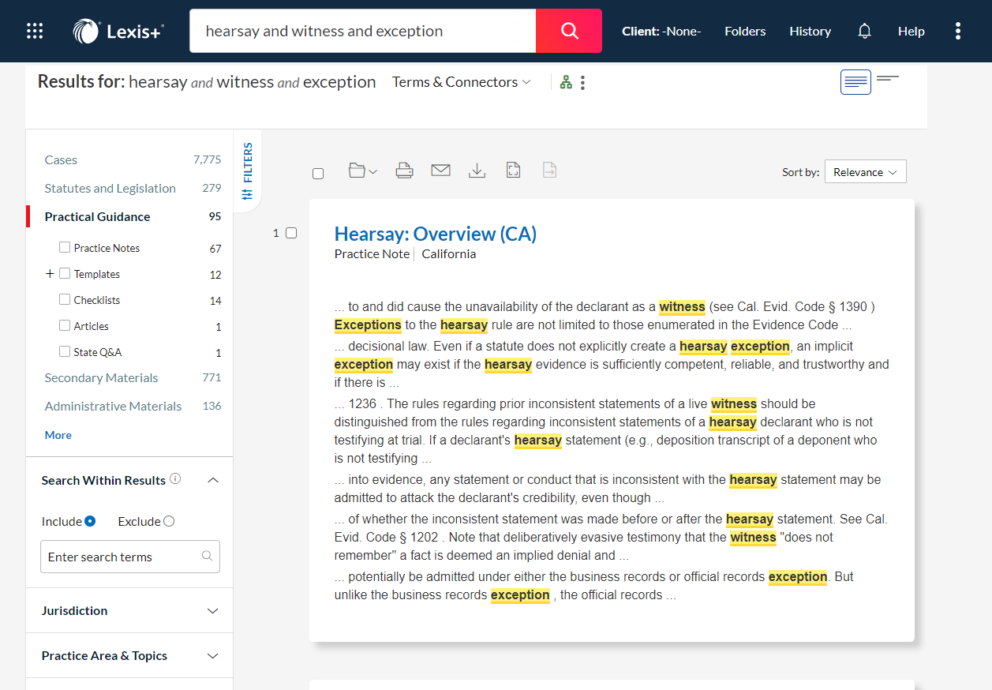Open the product switcher grid icon
The height and width of the screenshot is (690, 992).
(x=35, y=31)
